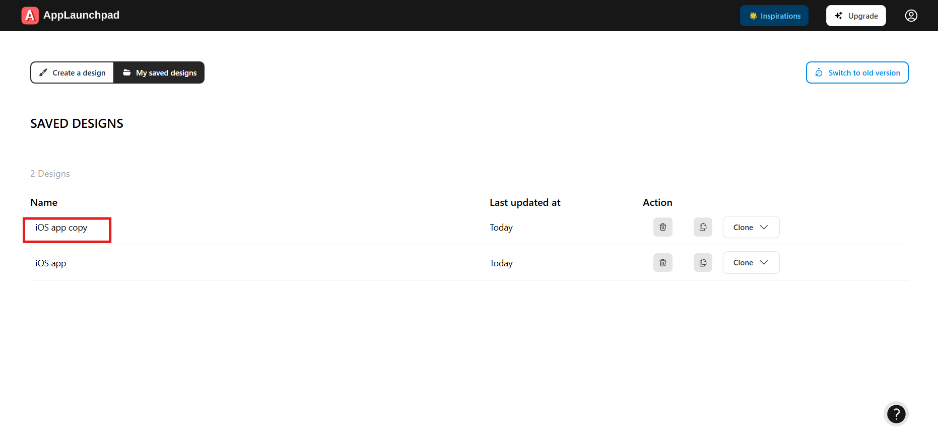Viewport: 938px width, 441px height.
Task: Open the iOS app design
Action: 50,263
